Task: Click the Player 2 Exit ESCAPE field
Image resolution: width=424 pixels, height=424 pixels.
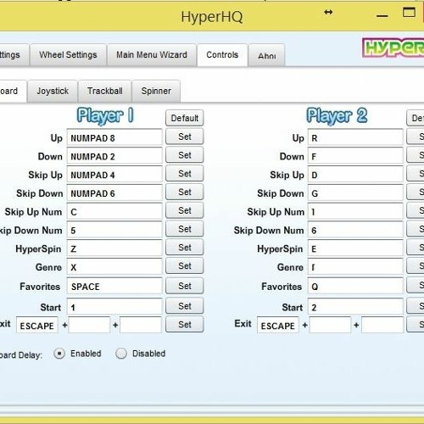Action: (278, 325)
